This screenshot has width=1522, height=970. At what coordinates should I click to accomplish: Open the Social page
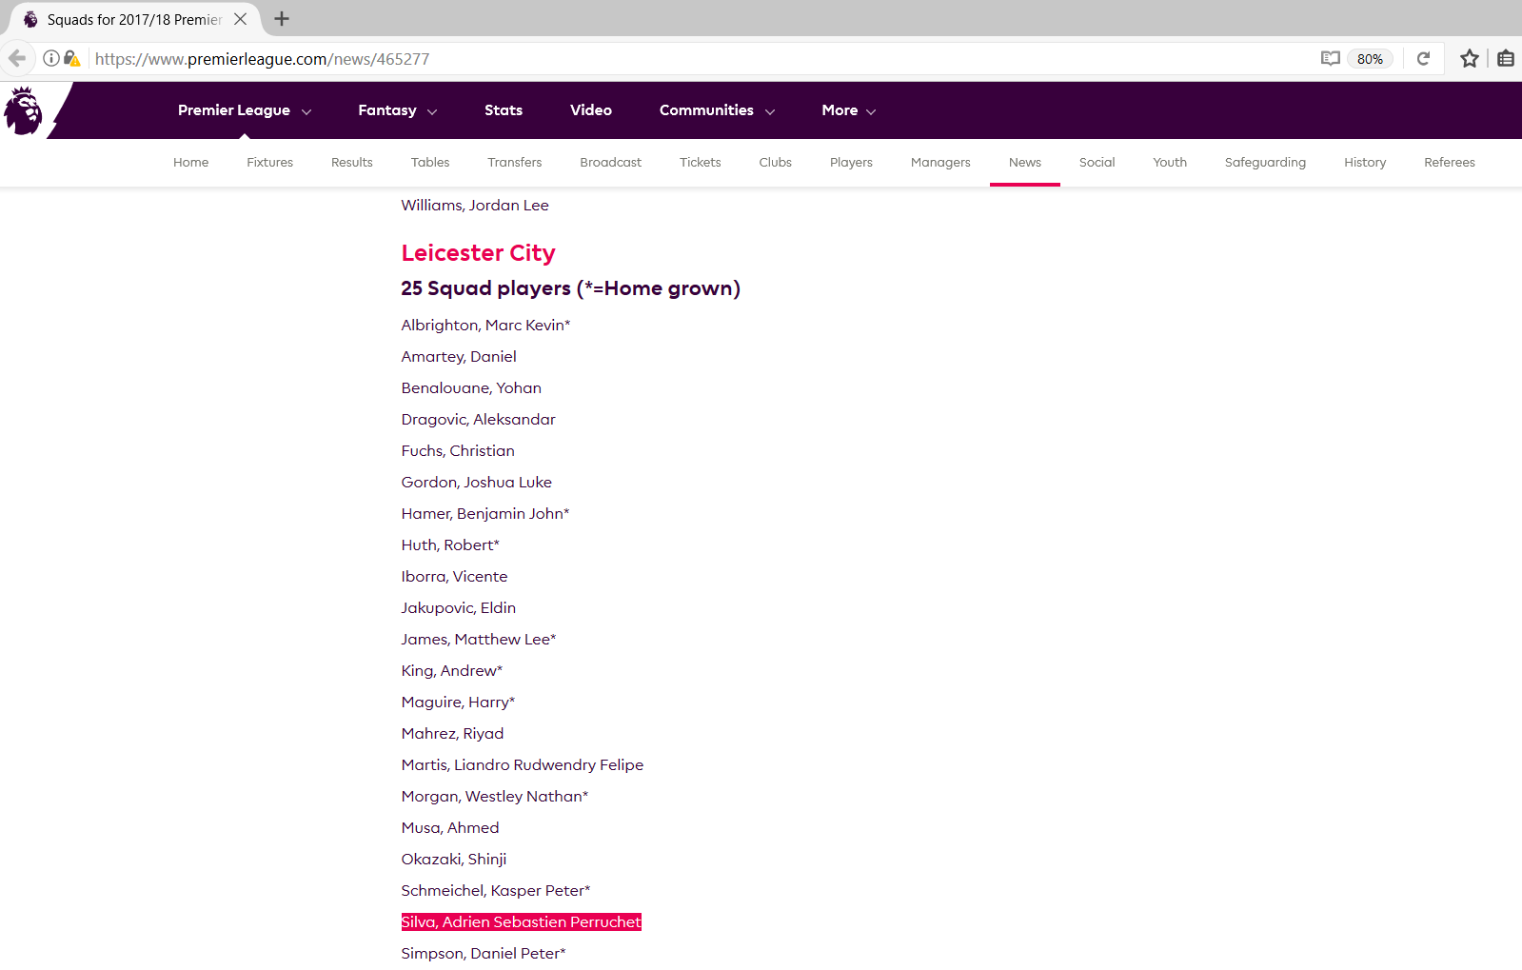[1097, 163]
